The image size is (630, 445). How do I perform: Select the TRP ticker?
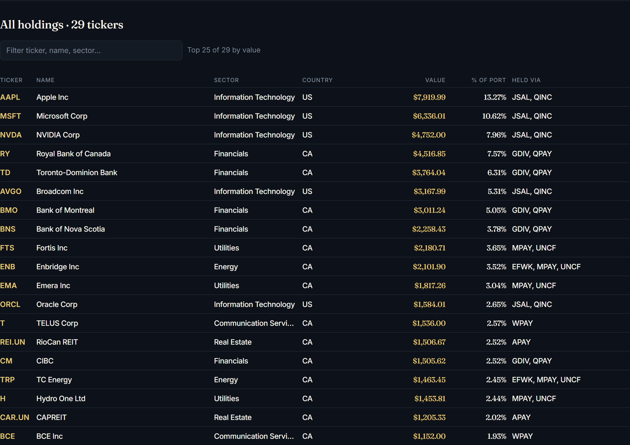click(7, 380)
